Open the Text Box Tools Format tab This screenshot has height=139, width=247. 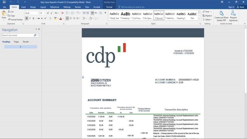[x=109, y=7]
